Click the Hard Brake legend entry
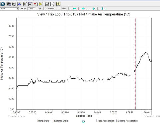The width and height of the screenshot is (160, 126). 43,121
